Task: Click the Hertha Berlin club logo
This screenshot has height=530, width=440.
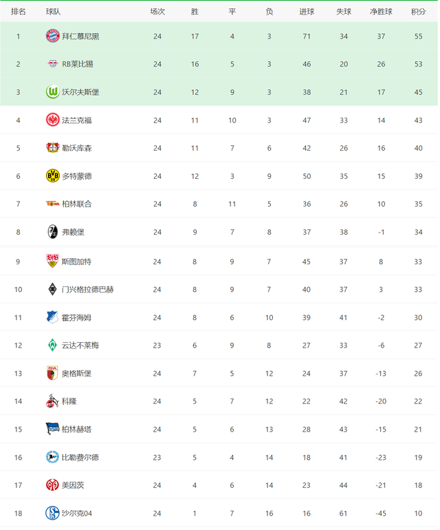Action: tap(53, 429)
